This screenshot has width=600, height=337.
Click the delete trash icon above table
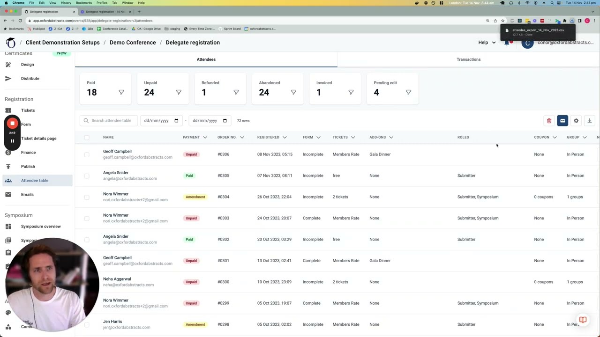coord(549,121)
